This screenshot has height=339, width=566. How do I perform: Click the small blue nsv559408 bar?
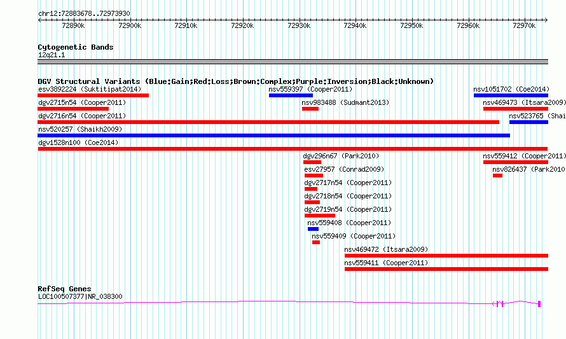tap(313, 229)
